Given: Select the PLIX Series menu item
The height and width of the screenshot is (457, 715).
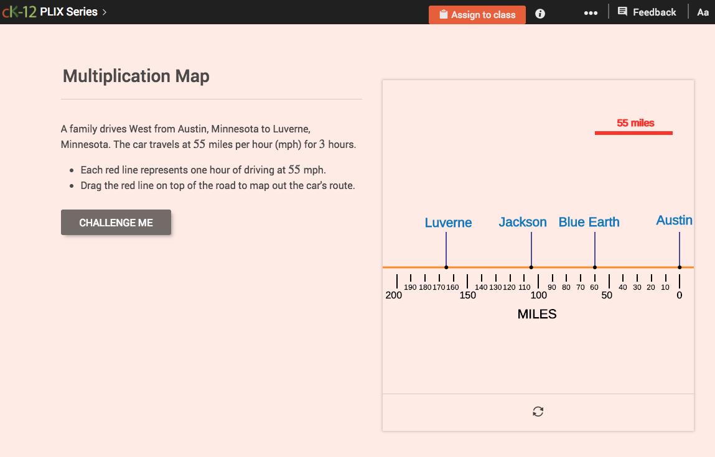Looking at the screenshot, I should click(68, 11).
